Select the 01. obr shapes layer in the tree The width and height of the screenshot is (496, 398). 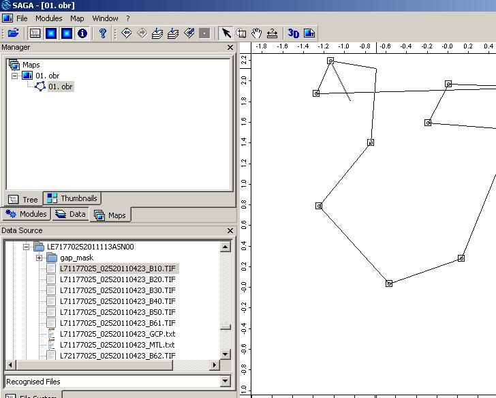[x=60, y=87]
